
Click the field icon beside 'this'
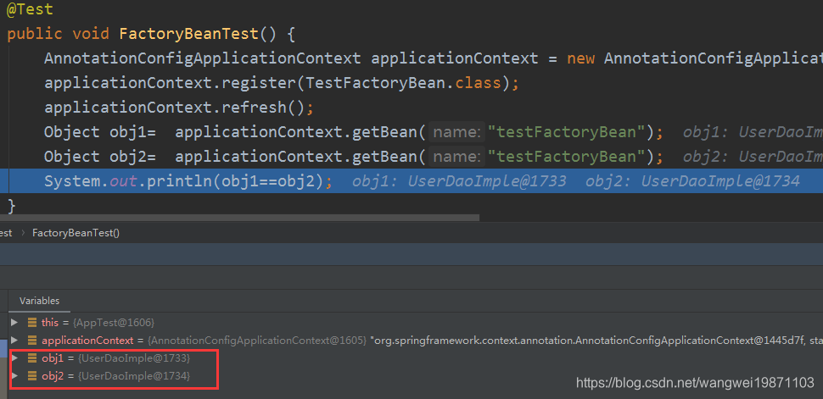pos(32,322)
